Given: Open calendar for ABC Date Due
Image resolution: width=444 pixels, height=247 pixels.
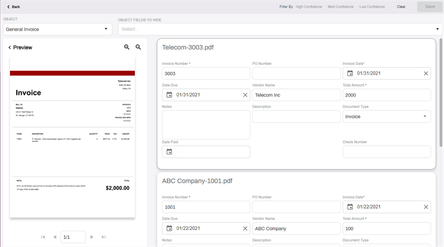Looking at the screenshot, I should click(x=169, y=228).
